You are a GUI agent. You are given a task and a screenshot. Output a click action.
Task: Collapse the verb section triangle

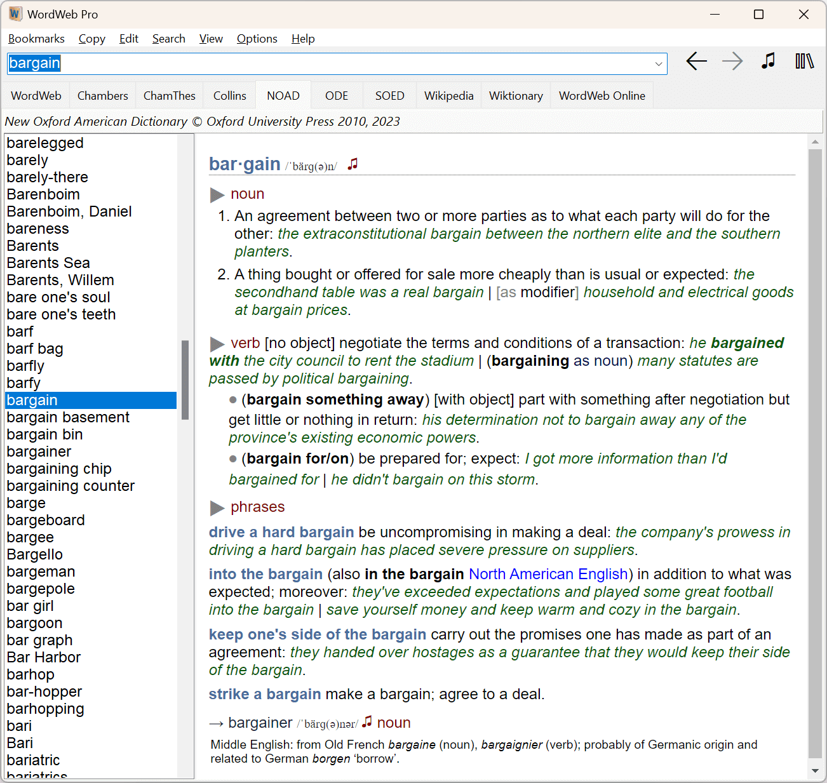coord(217,343)
